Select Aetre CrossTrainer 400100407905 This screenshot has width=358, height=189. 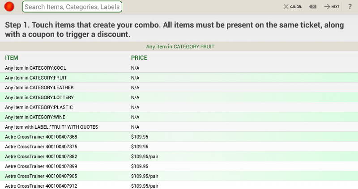click(179, 176)
